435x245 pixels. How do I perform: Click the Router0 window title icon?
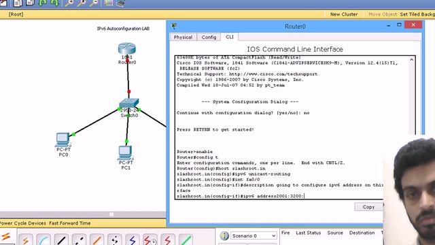point(174,26)
